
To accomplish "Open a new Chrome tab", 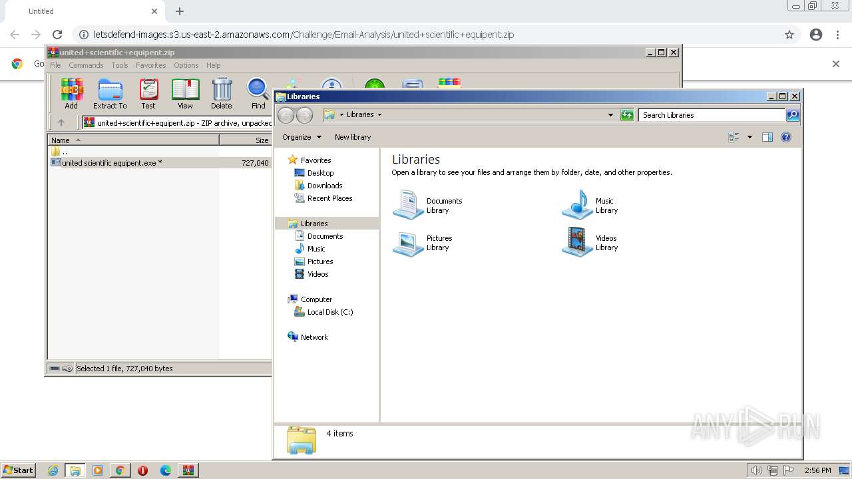I will (x=180, y=11).
